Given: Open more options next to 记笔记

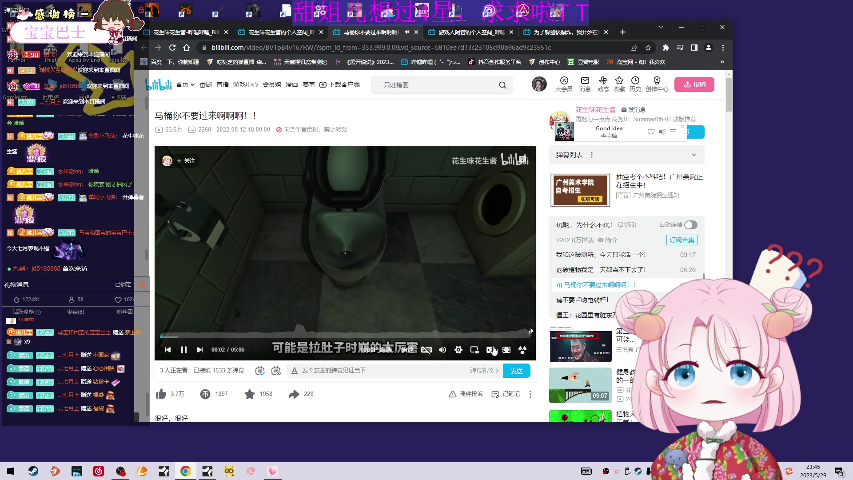Looking at the screenshot, I should click(530, 394).
